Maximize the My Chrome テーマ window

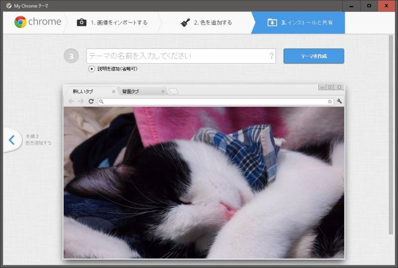point(369,6)
